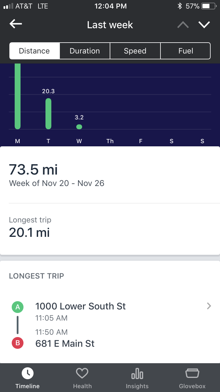Tap the Bluetooth status icon
The height and width of the screenshot is (392, 220).
point(180,6)
